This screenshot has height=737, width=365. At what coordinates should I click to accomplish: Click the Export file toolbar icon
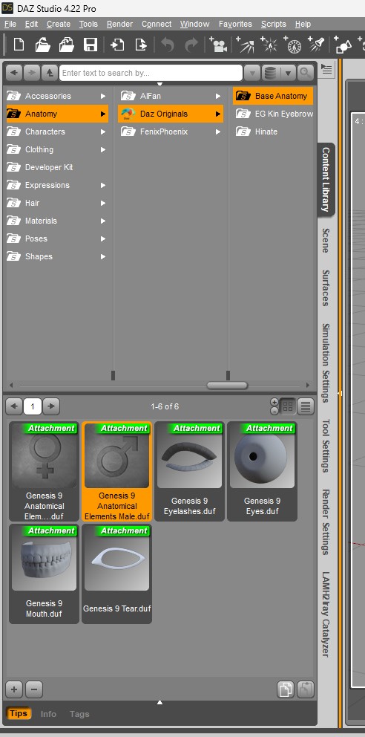tap(141, 45)
